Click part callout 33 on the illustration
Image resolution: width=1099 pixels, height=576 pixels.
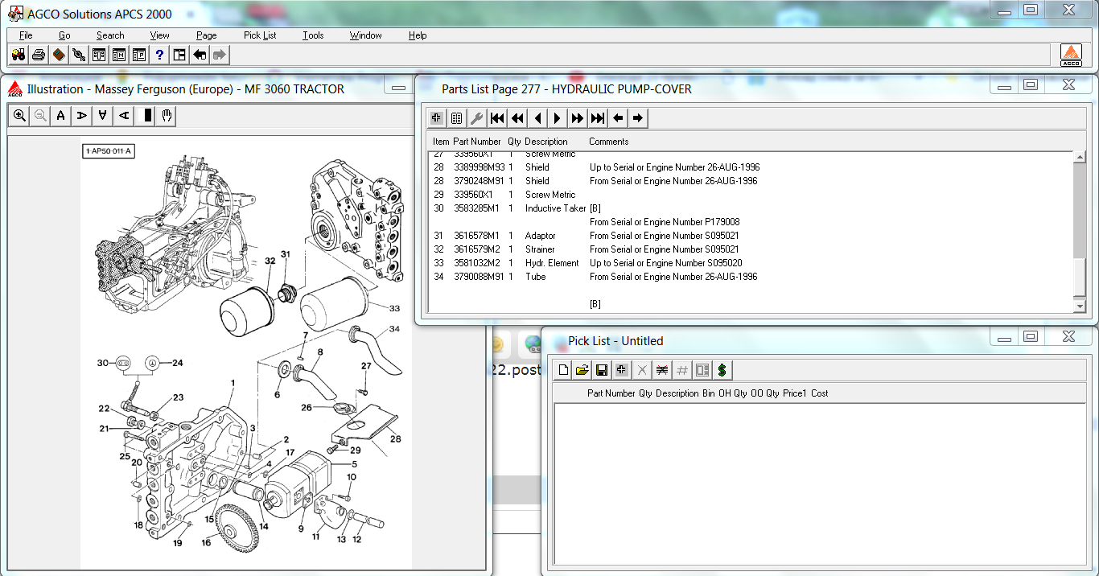[394, 308]
